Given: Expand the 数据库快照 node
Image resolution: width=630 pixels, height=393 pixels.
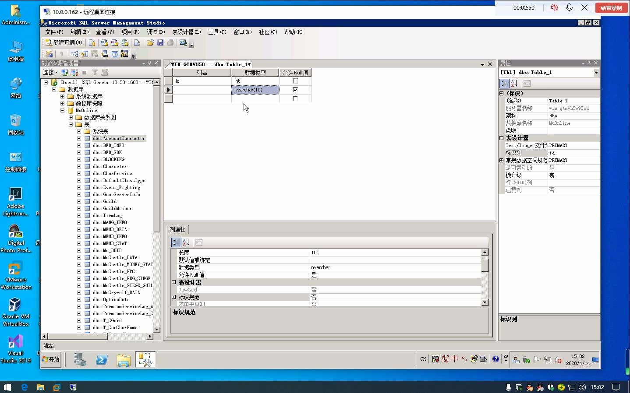Looking at the screenshot, I should coord(62,103).
